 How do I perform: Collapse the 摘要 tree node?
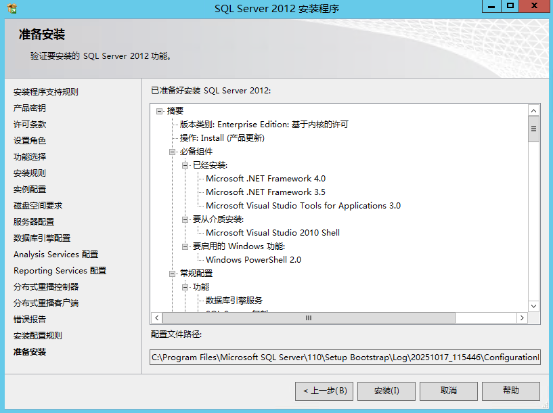pyautogui.click(x=160, y=111)
